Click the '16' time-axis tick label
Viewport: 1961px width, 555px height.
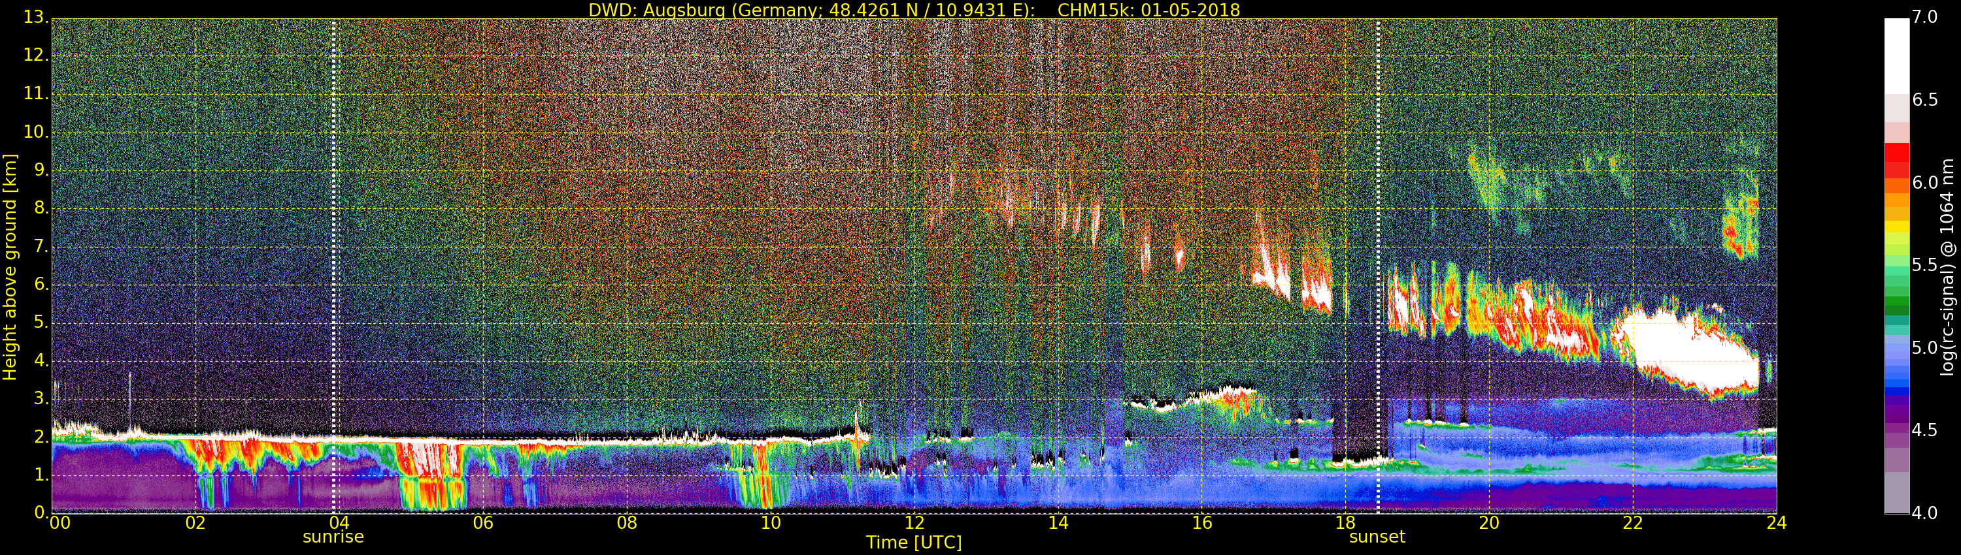(x=1202, y=522)
